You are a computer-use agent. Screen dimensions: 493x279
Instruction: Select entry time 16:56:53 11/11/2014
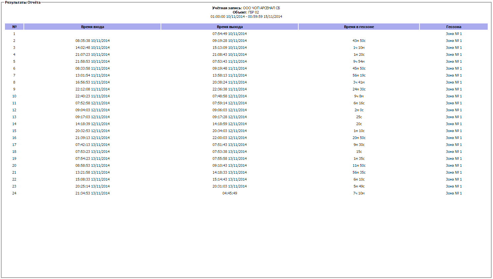(x=92, y=82)
